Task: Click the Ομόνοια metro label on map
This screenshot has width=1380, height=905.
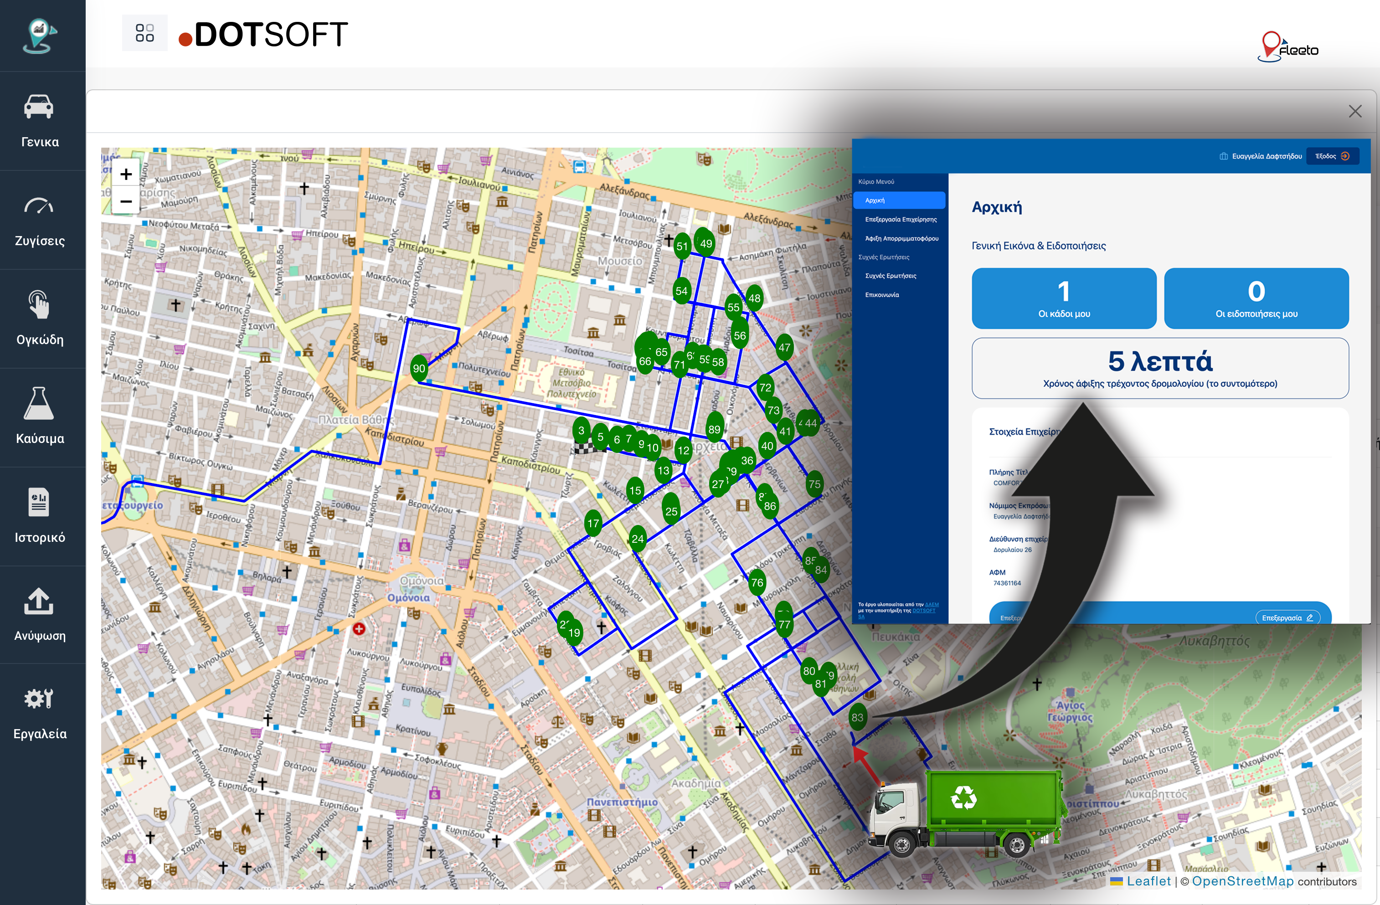Action: coord(408,597)
